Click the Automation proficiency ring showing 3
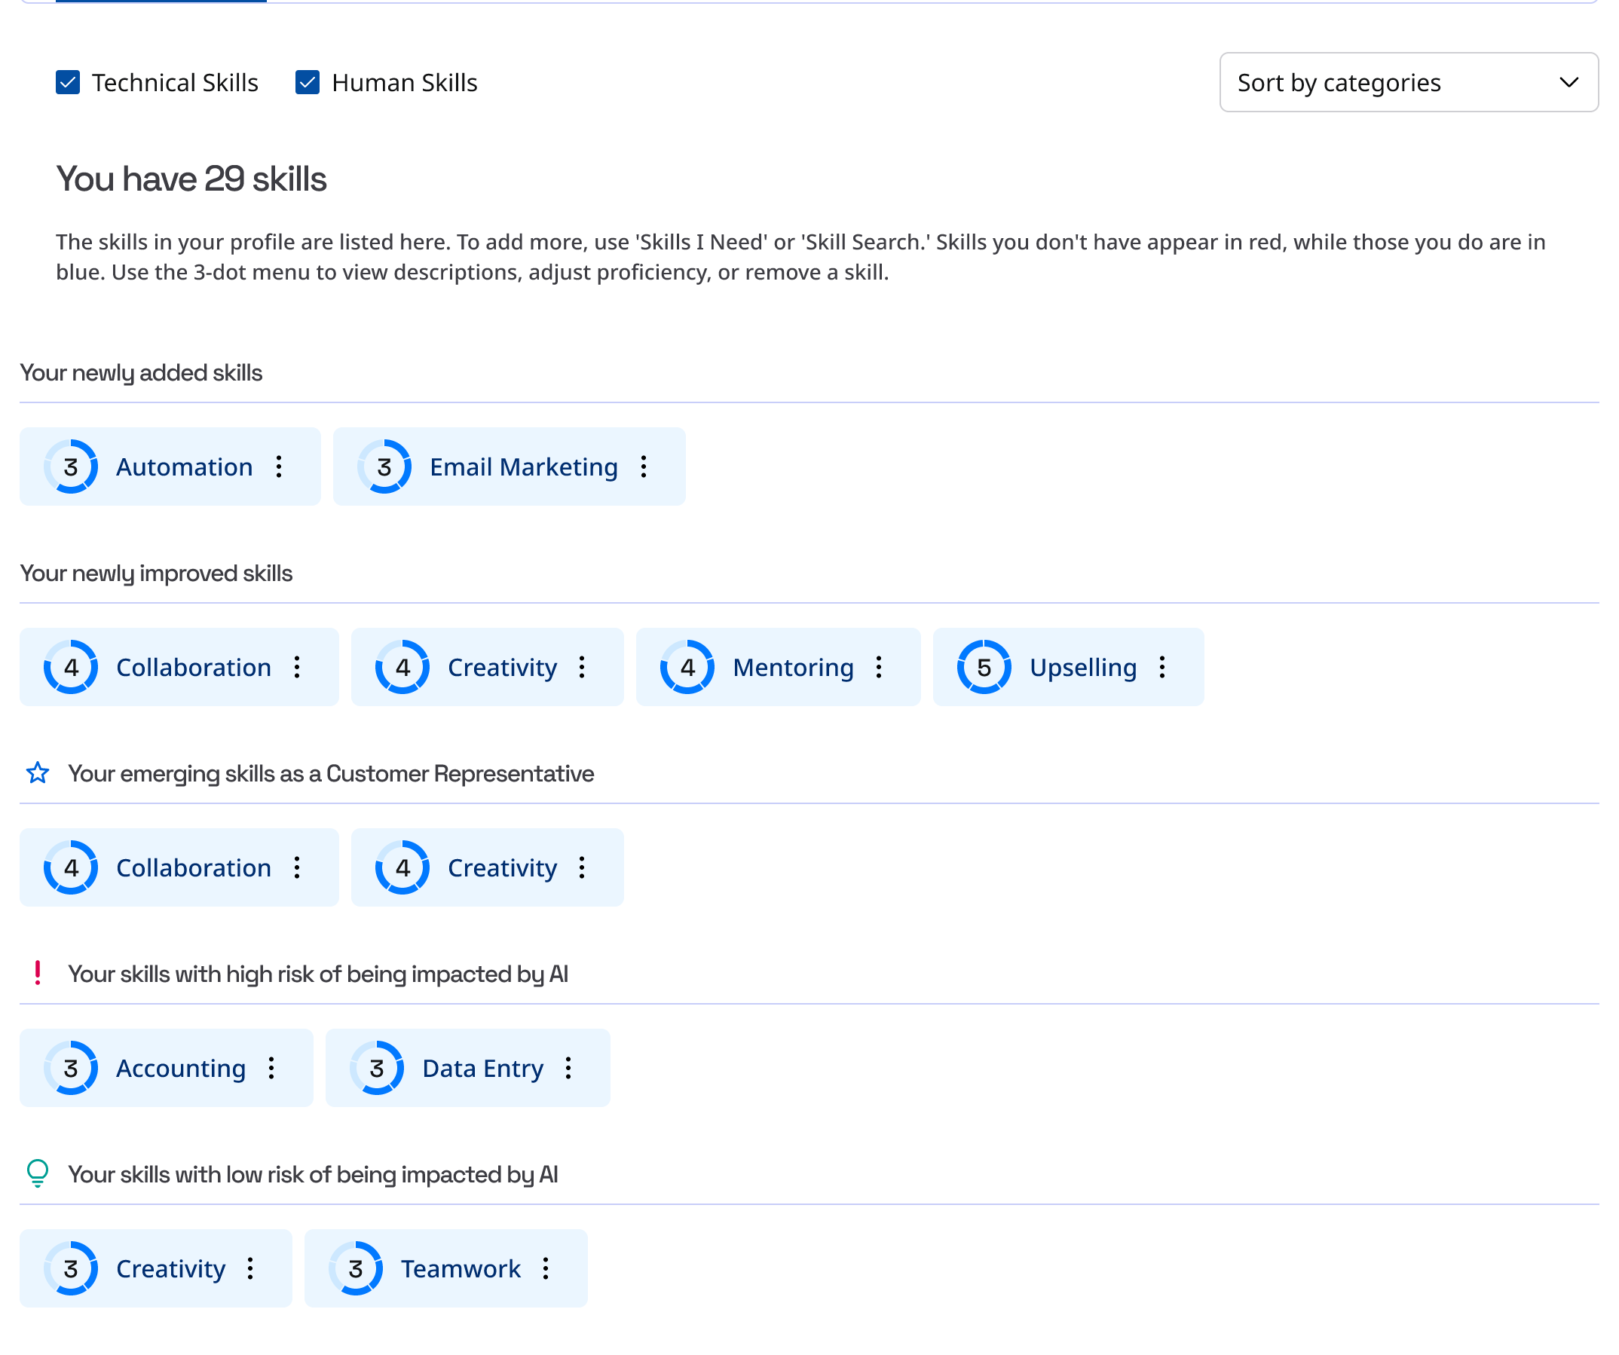The image size is (1619, 1355). click(x=71, y=467)
